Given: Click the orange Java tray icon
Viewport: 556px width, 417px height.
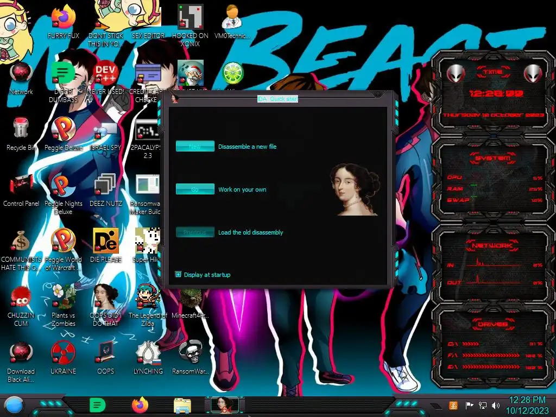Looking at the screenshot, I should click(453, 405).
